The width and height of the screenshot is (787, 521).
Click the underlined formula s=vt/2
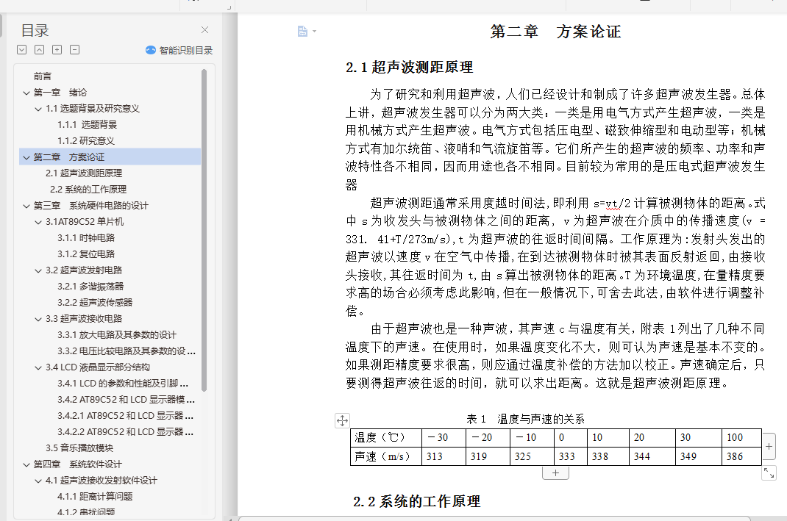tap(611, 204)
